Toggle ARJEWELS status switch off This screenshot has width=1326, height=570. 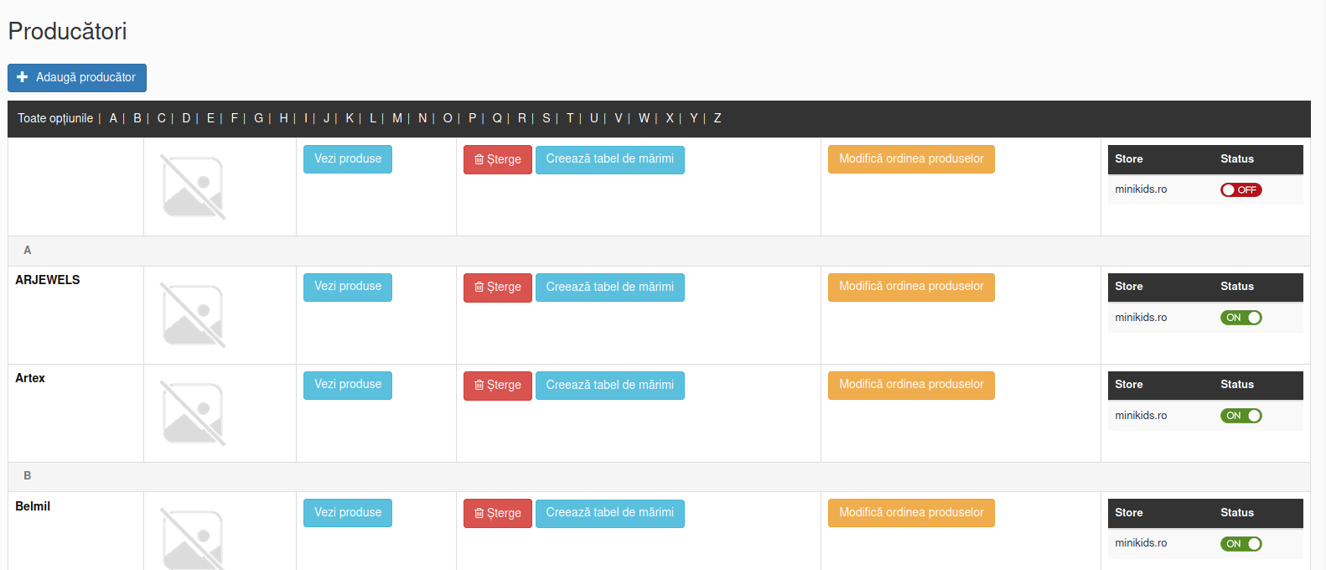[x=1241, y=318]
